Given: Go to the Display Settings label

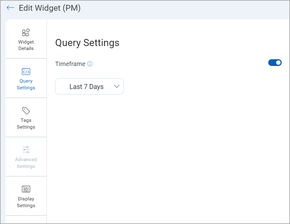Looking at the screenshot, I should 26,202.
